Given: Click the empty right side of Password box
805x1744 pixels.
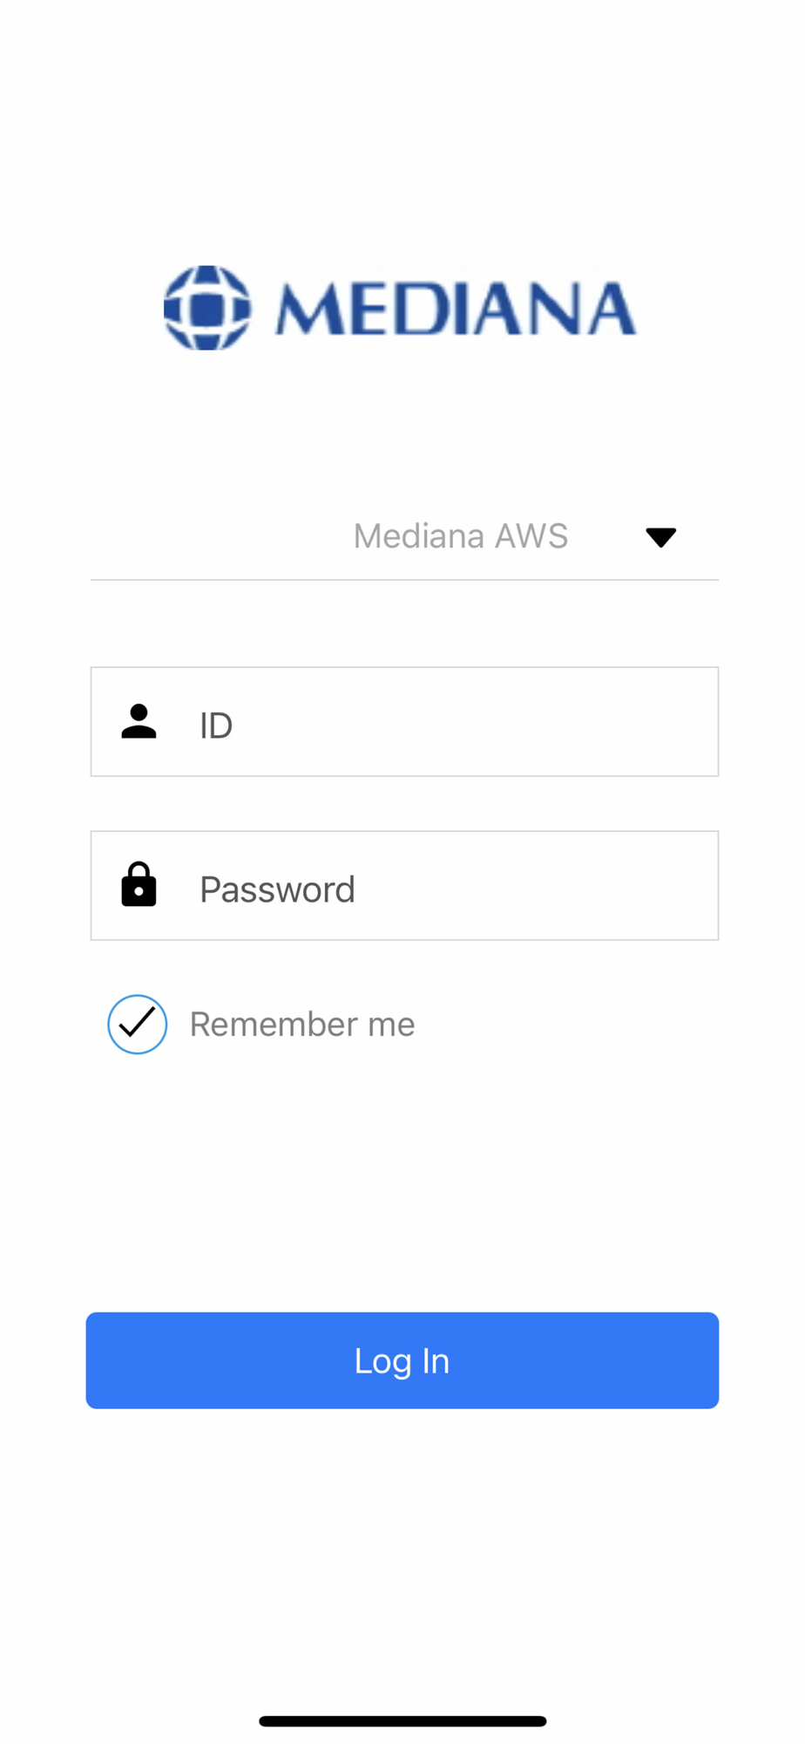Looking at the screenshot, I should coord(592,886).
